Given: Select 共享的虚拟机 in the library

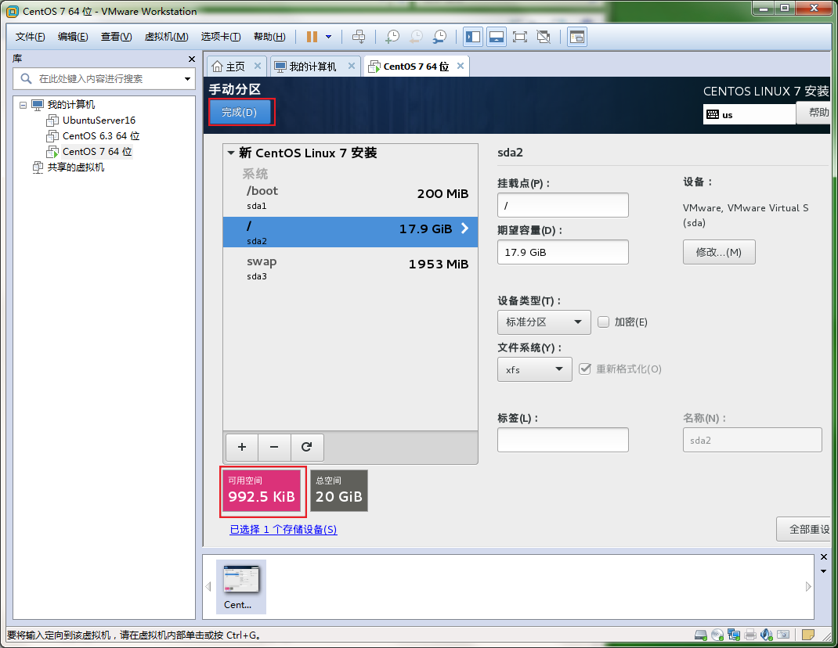Looking at the screenshot, I should (x=76, y=167).
